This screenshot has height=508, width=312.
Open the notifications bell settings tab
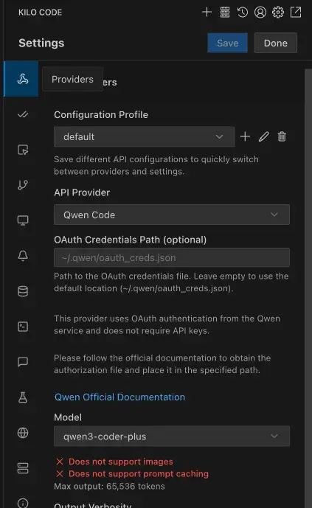pyautogui.click(x=23, y=256)
